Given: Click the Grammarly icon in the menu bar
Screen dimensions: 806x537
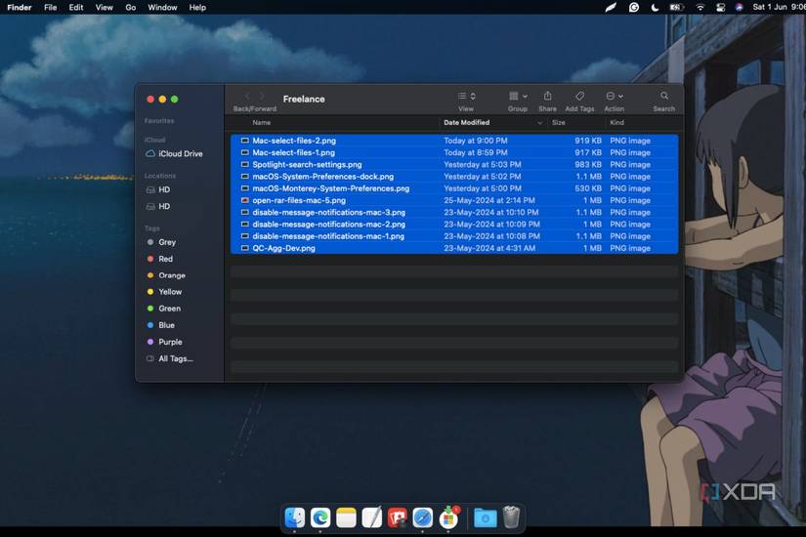Looking at the screenshot, I should (x=634, y=7).
